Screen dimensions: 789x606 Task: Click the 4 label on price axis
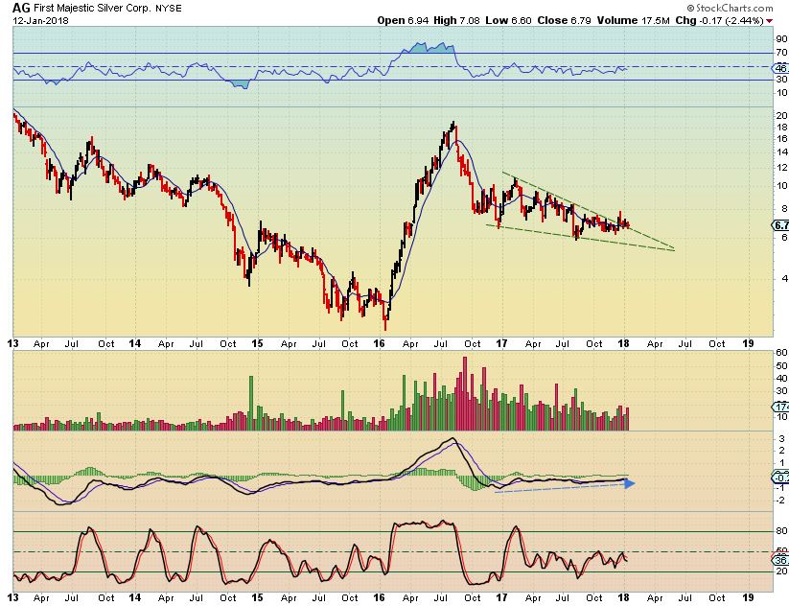pyautogui.click(x=784, y=278)
